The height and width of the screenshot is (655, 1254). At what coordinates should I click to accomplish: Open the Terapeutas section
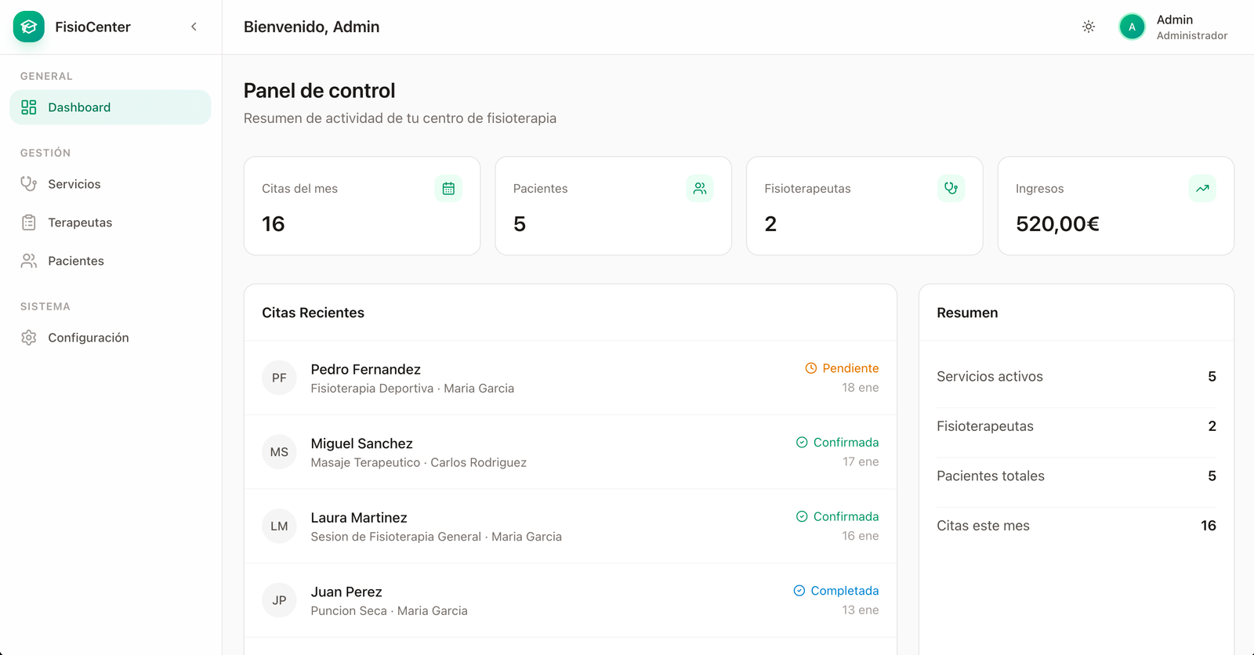click(x=79, y=223)
